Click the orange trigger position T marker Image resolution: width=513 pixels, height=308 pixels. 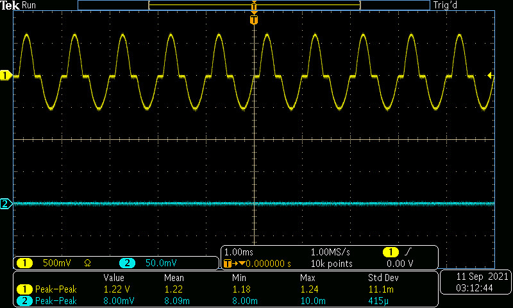coord(254,20)
